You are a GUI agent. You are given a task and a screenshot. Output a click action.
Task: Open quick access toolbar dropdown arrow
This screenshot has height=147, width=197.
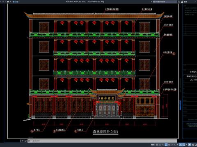tap(11, 2)
